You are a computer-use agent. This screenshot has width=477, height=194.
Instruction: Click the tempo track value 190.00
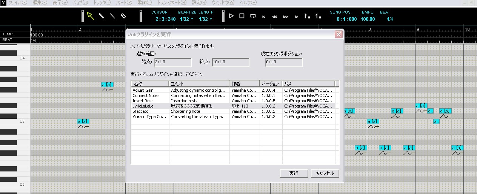tap(37, 35)
